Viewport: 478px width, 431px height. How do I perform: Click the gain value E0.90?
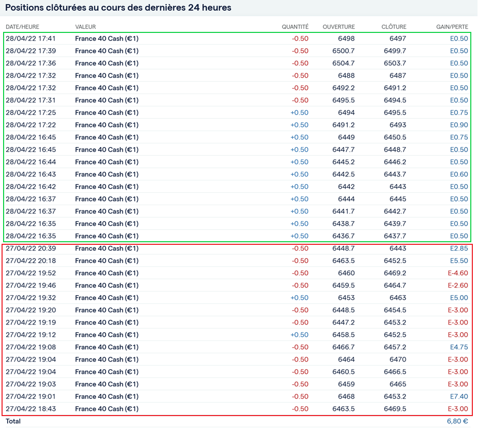459,125
